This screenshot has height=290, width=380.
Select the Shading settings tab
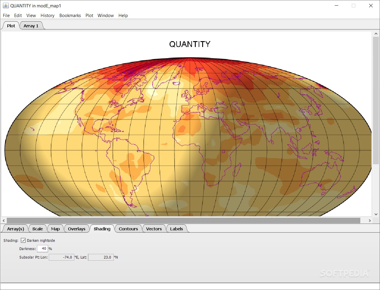click(x=102, y=229)
